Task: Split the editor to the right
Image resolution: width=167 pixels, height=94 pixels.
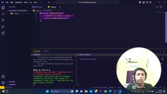Action: 161,7
